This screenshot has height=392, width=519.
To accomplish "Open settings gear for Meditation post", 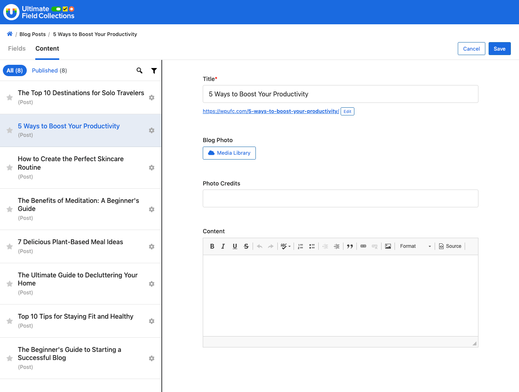I will [x=152, y=209].
